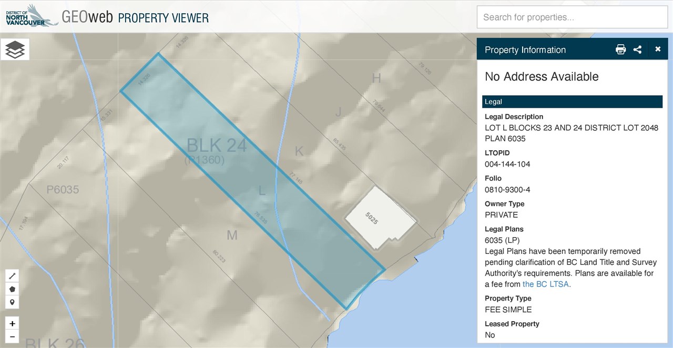
Task: Collapse the Legal section header
Action: (572, 102)
